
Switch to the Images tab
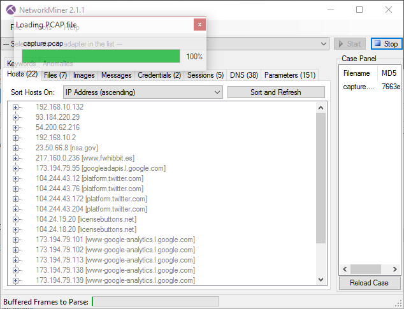[x=84, y=75]
